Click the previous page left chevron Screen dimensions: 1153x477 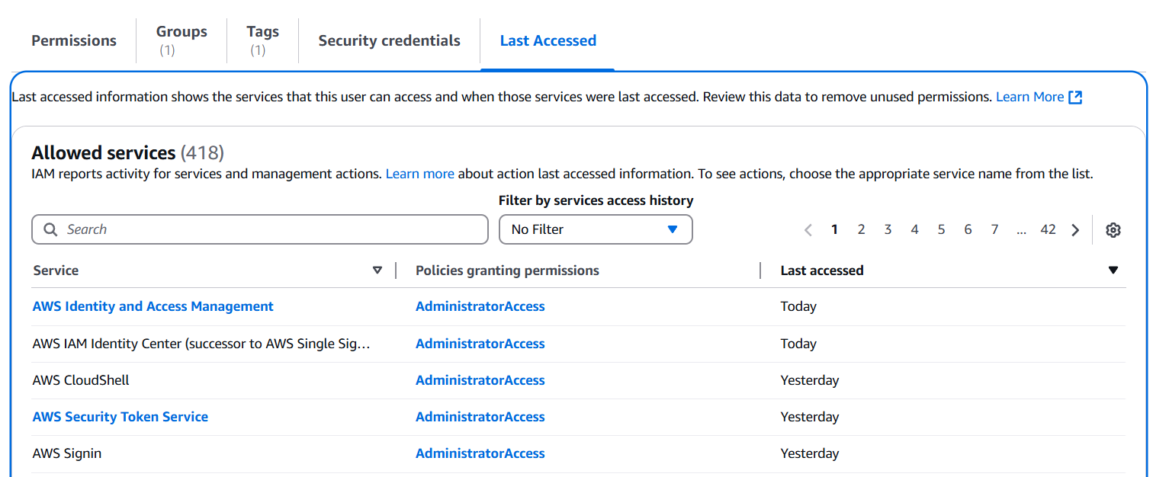(x=808, y=230)
